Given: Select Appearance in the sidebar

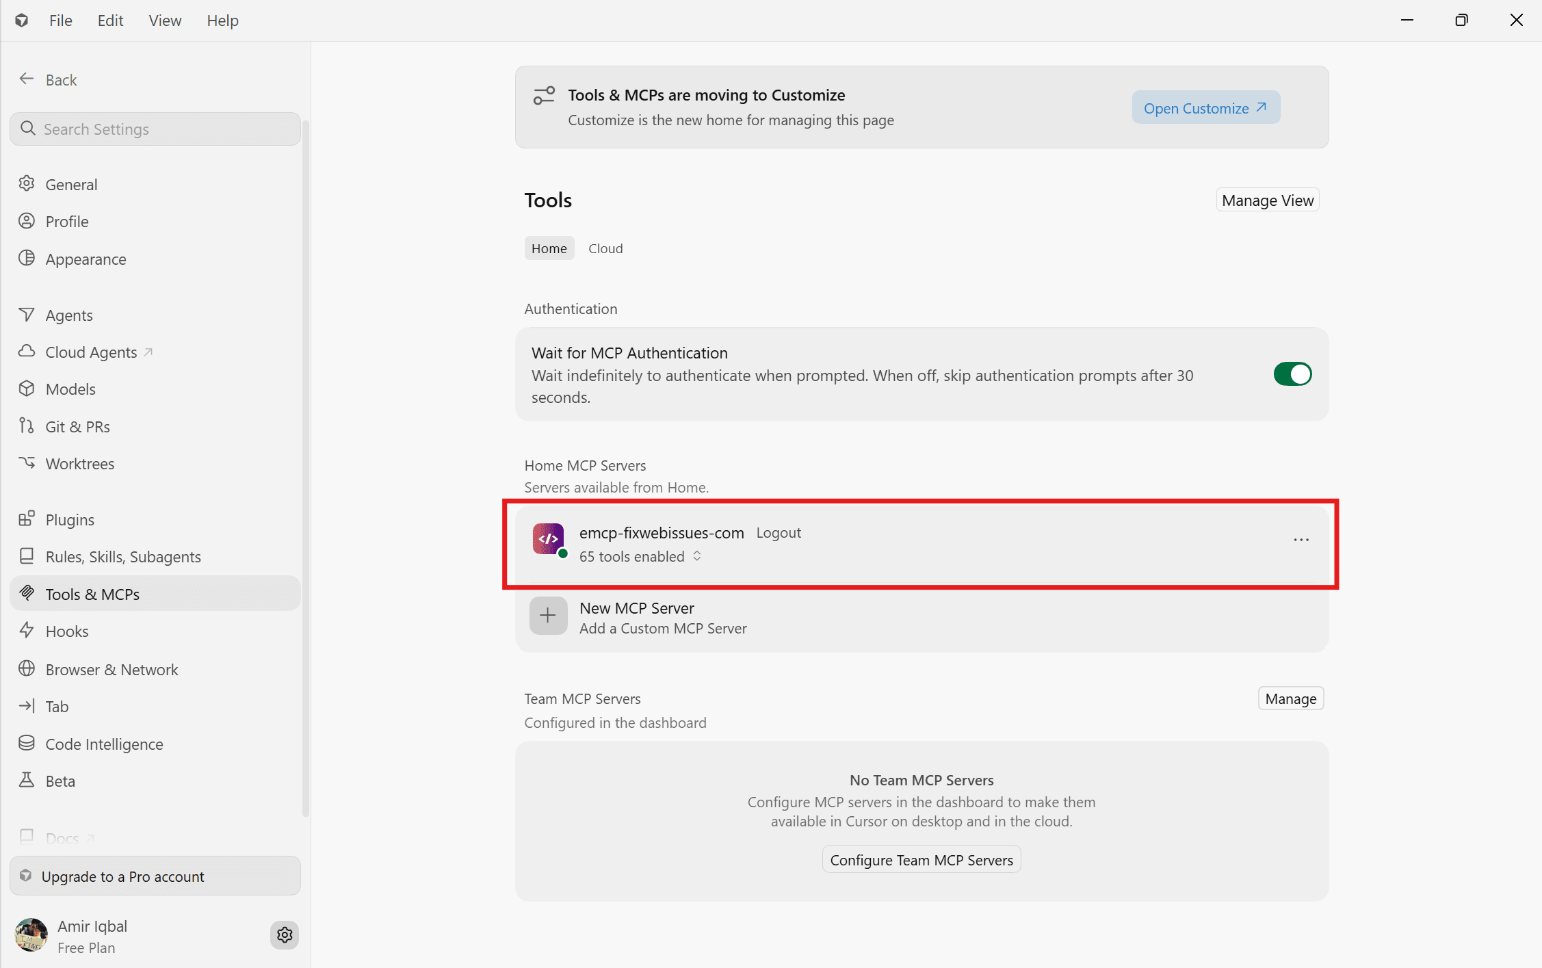Looking at the screenshot, I should [155, 259].
